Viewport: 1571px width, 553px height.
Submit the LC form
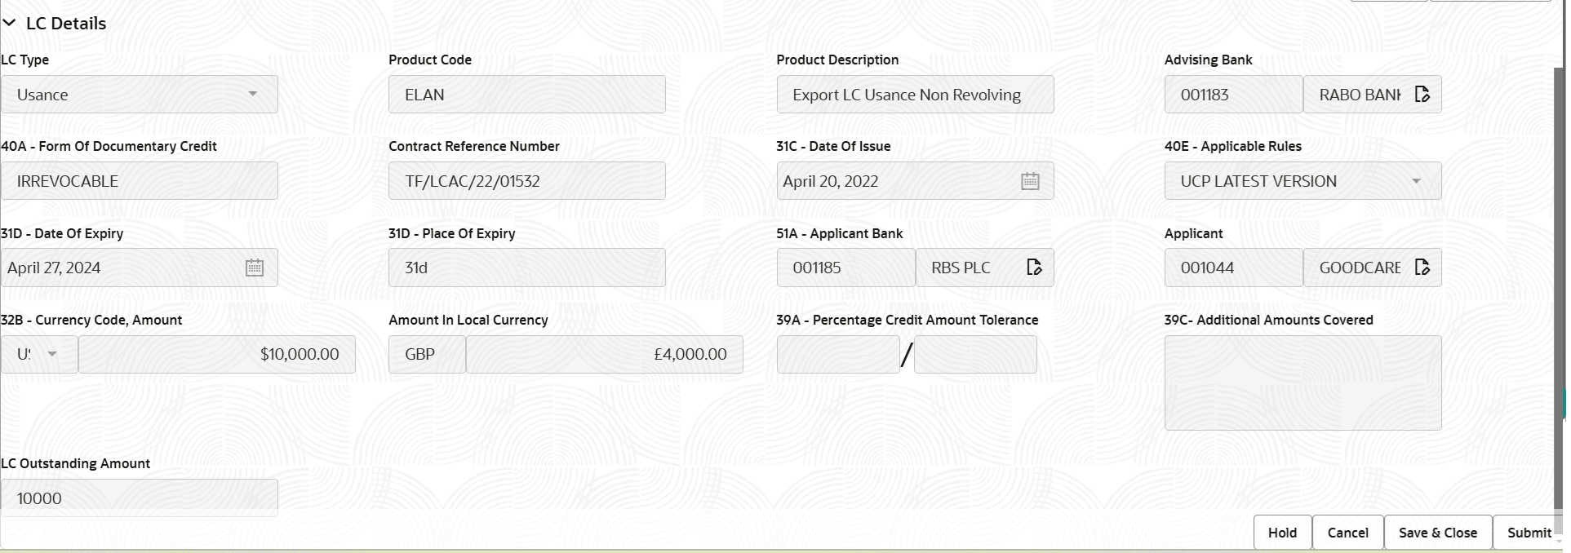[x=1529, y=533]
